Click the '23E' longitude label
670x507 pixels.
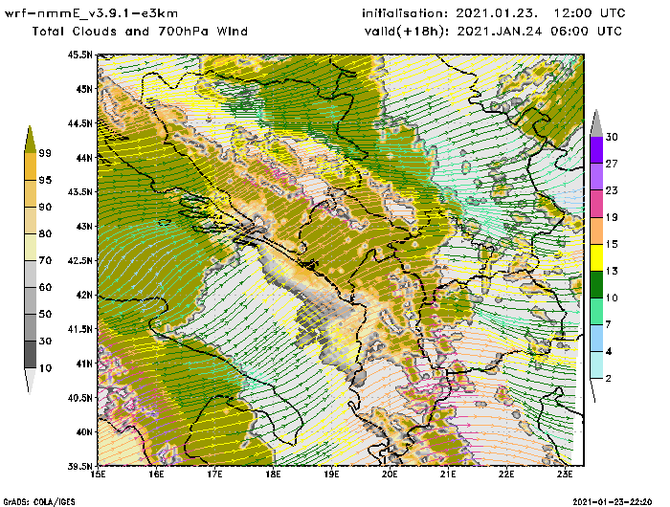coord(565,474)
